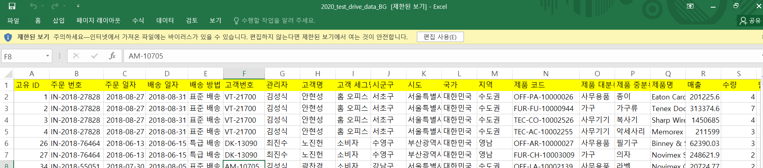This screenshot has width=763, height=168.
Task: Click header cell 고유 ID
Action: point(31,85)
